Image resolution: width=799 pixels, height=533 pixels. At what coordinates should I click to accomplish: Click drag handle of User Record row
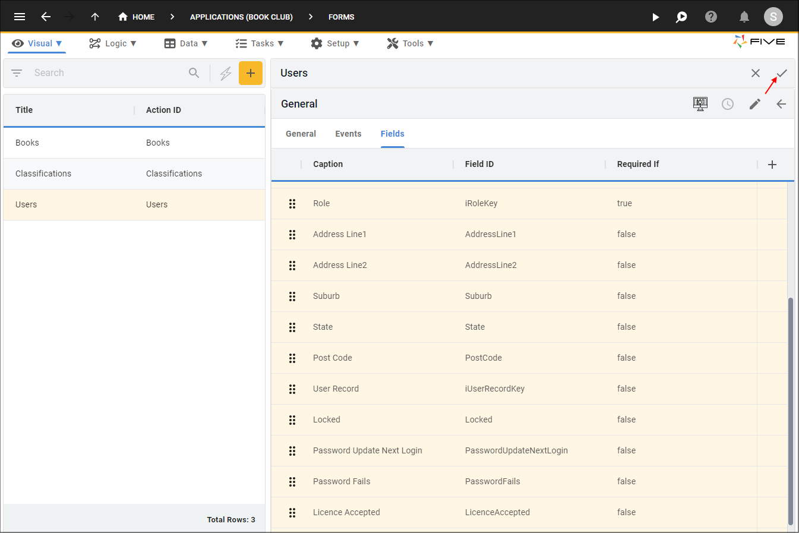pos(292,389)
